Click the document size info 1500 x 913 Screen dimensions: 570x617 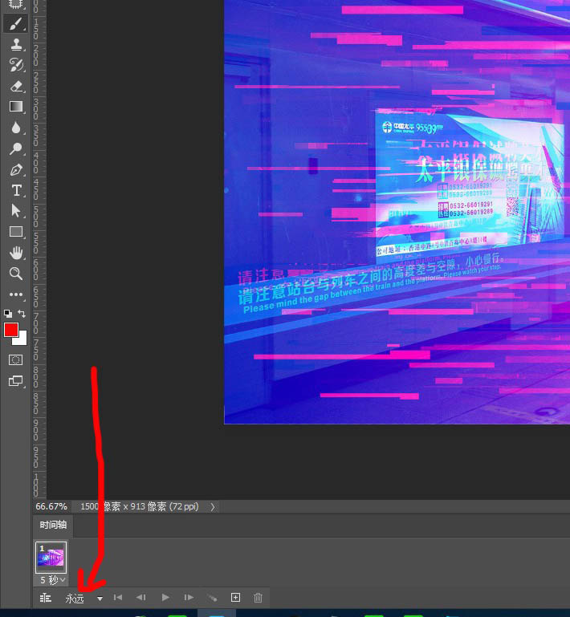pos(140,506)
